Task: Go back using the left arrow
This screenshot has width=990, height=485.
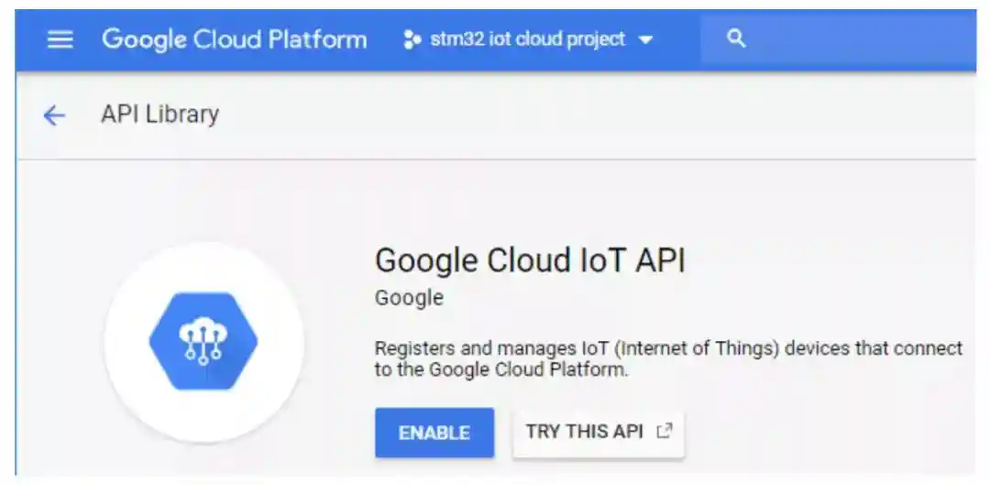Action: 55,115
